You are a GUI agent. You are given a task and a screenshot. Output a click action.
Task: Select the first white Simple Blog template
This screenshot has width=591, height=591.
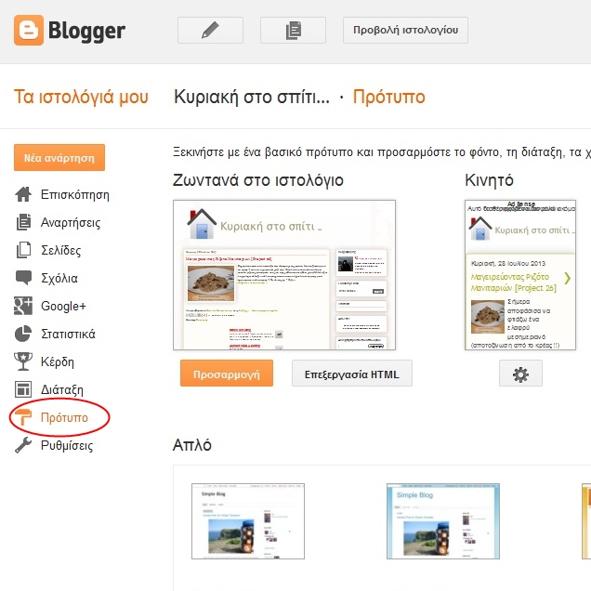pos(248,521)
